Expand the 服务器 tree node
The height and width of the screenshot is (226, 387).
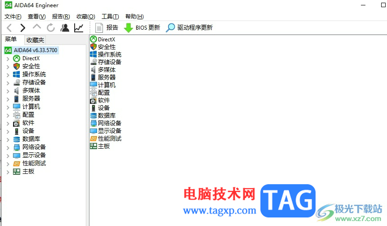point(8,99)
